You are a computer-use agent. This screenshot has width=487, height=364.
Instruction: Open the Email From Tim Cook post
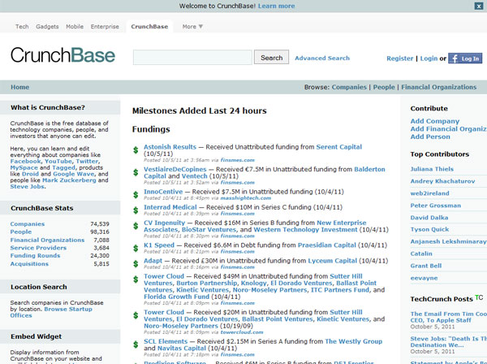(449, 317)
